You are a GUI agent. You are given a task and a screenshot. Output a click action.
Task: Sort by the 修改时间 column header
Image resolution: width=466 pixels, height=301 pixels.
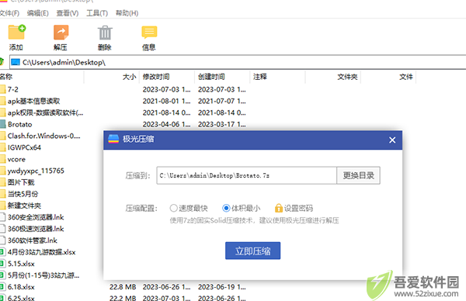click(x=167, y=77)
